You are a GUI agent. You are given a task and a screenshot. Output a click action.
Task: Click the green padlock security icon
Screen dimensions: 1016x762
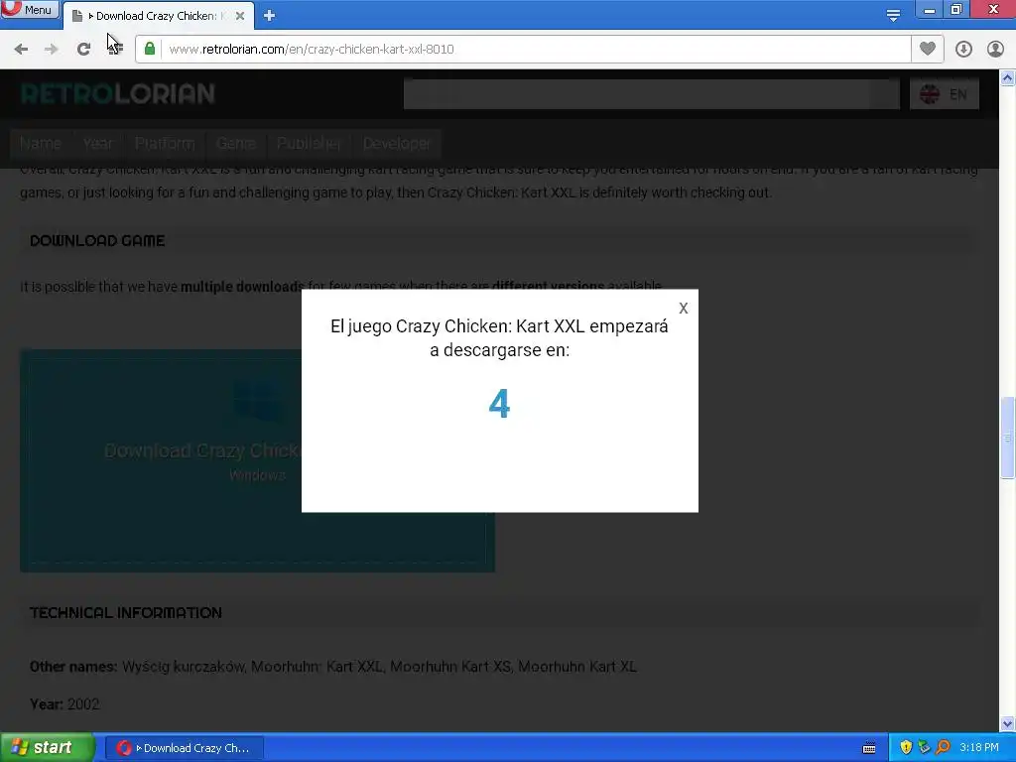click(150, 49)
